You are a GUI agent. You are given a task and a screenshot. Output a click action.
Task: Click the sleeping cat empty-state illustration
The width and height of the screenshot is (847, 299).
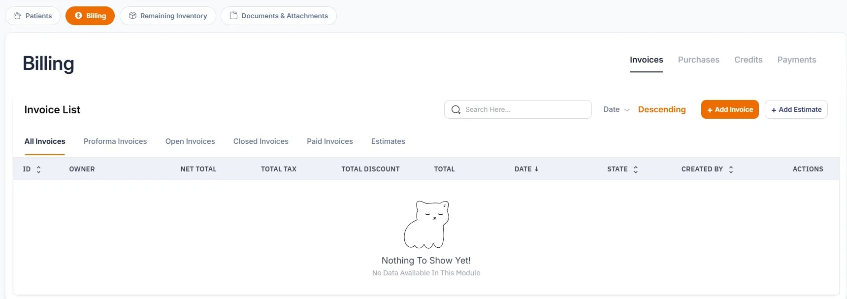[426, 224]
